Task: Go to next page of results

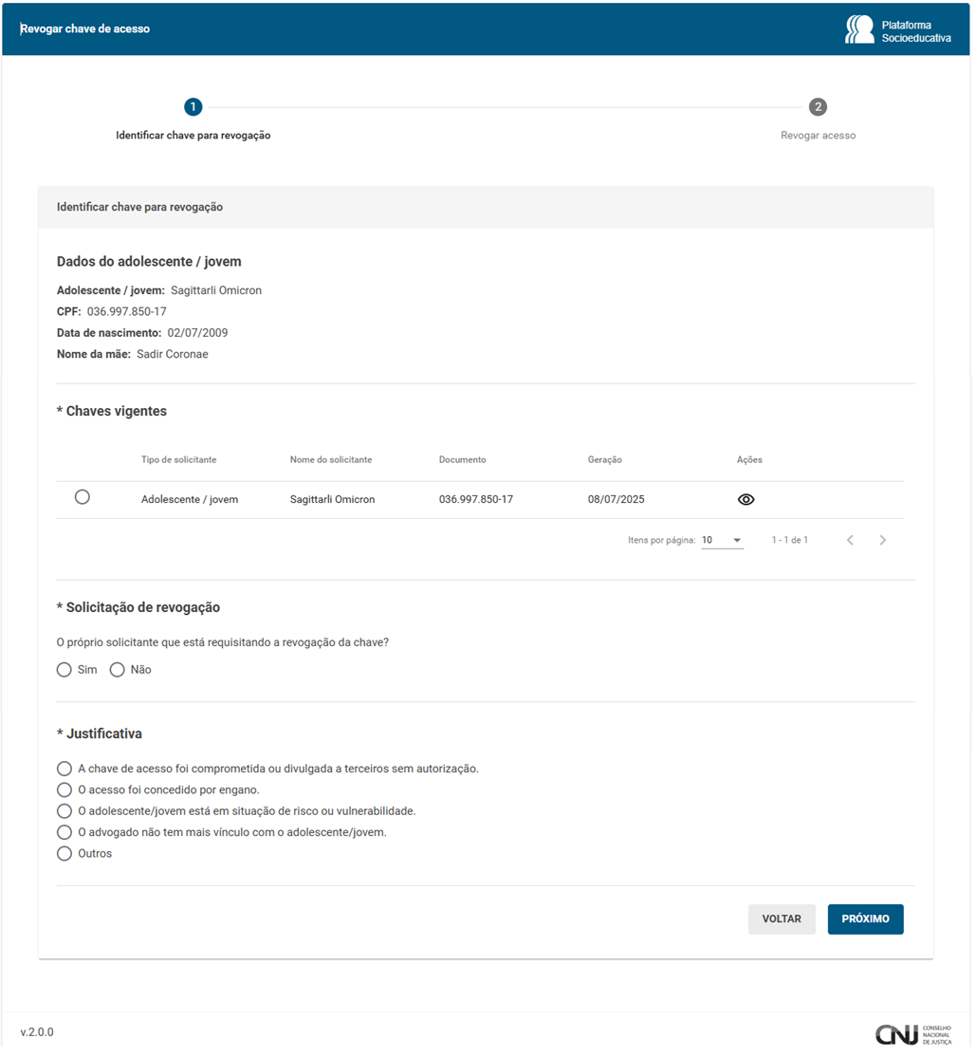Action: [x=882, y=540]
